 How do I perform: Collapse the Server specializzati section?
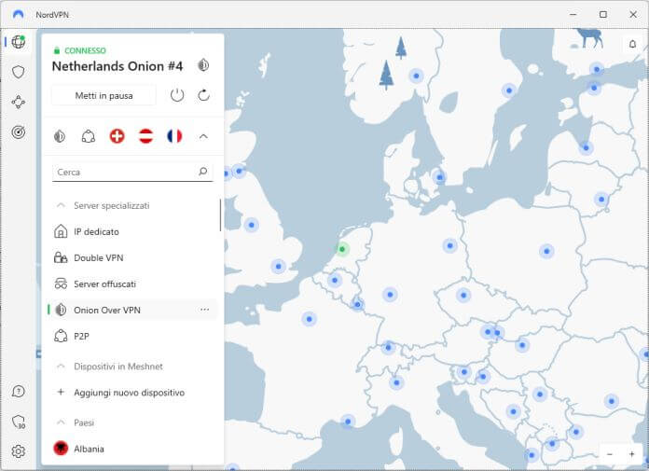coord(61,205)
